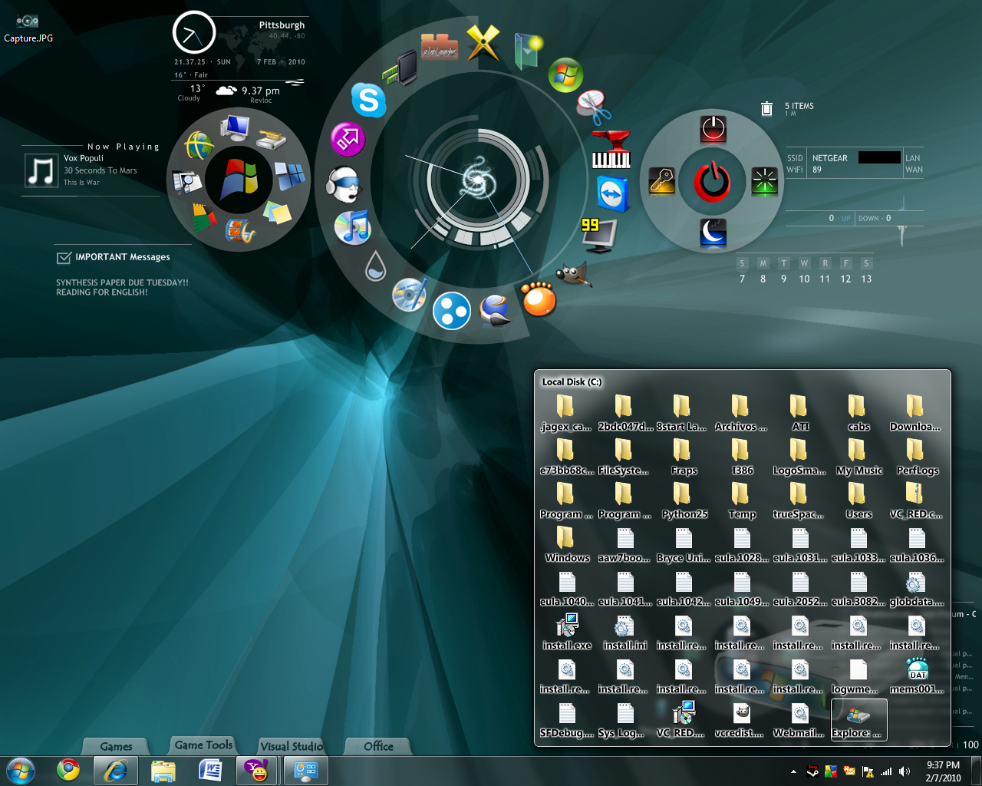The width and height of the screenshot is (982, 786).
Task: Open the file search magnifier icon
Action: tap(186, 182)
